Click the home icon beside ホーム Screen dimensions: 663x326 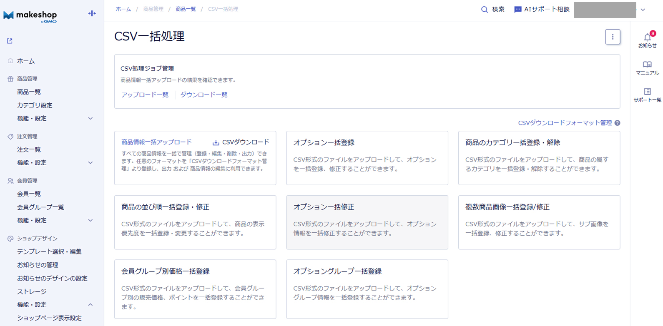[x=10, y=61]
